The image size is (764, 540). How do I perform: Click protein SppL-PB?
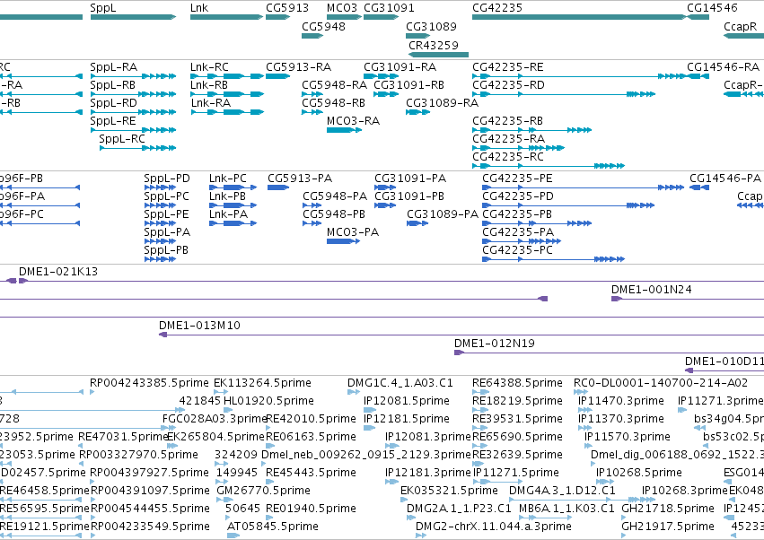coord(166,250)
